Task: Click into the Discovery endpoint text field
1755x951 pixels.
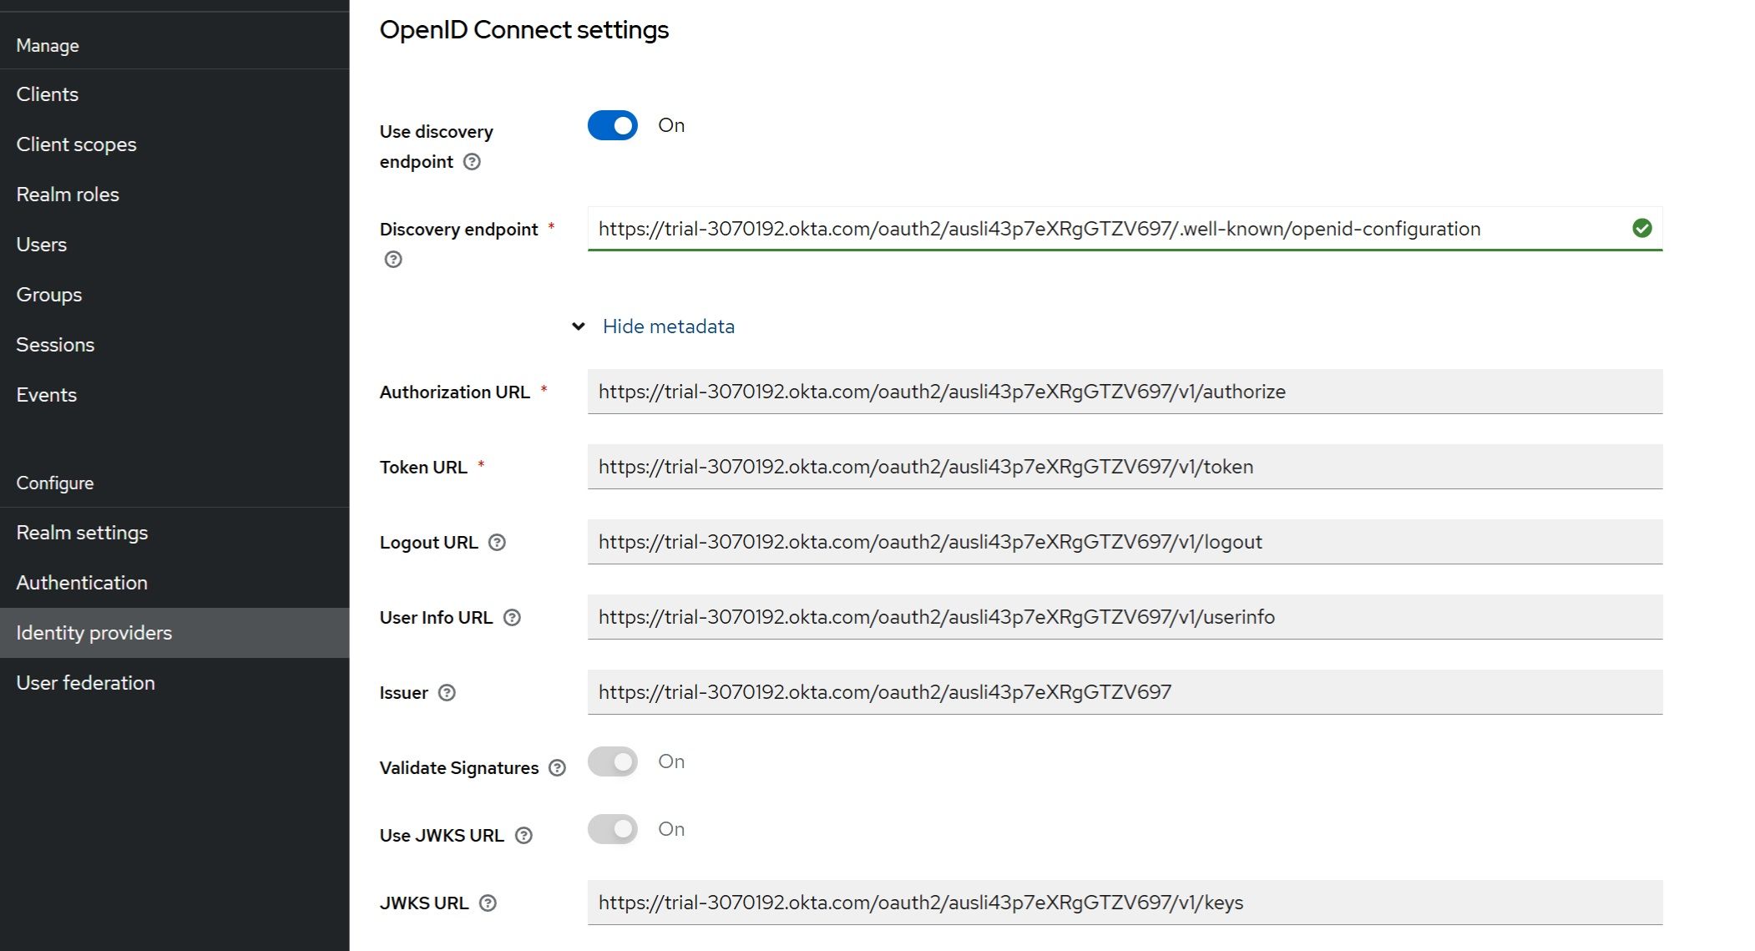Action: [1102, 229]
